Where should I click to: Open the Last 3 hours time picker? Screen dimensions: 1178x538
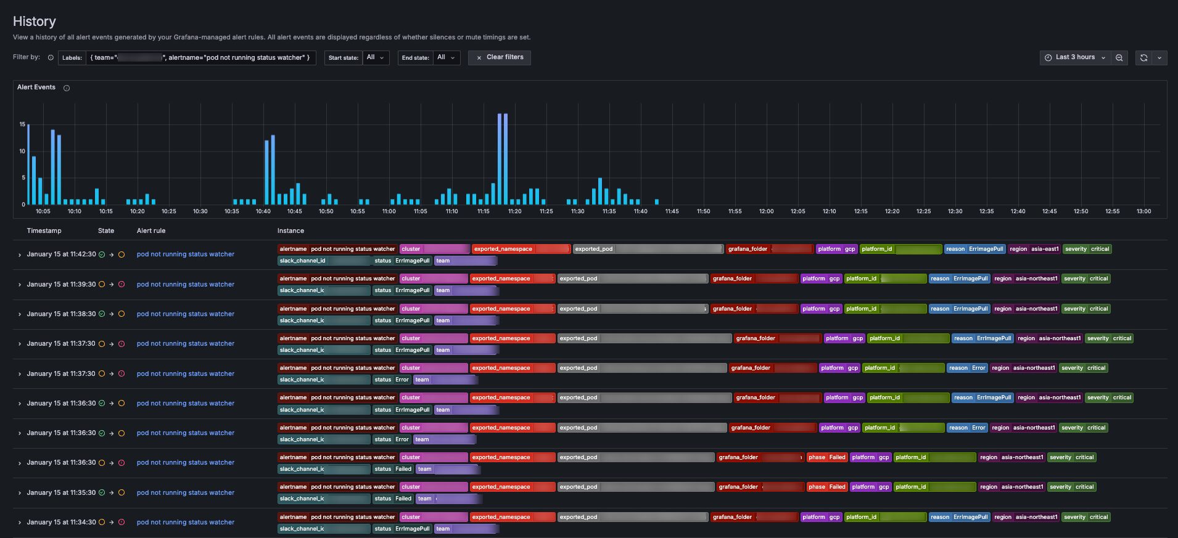pos(1075,57)
